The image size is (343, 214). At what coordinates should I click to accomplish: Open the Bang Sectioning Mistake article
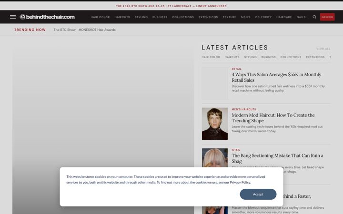pyautogui.click(x=277, y=158)
